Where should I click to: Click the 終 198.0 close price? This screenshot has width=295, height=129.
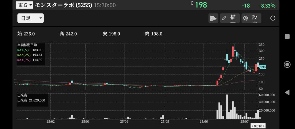154,34
